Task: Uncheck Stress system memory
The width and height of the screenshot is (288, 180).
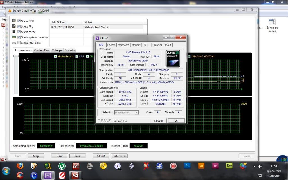Action: (x=19, y=37)
